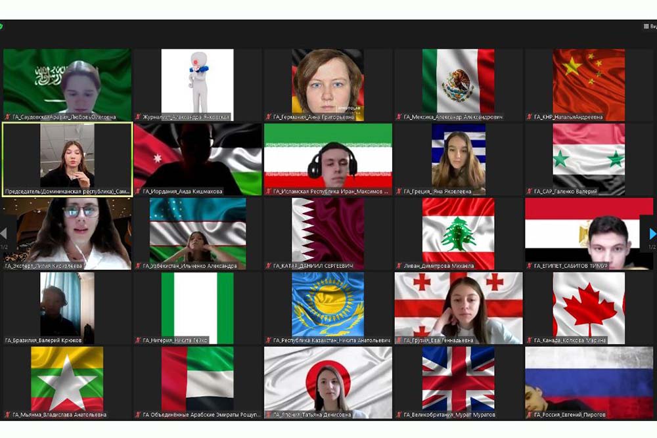Click muted mic icon of ГА_Мексика participant

399,117
